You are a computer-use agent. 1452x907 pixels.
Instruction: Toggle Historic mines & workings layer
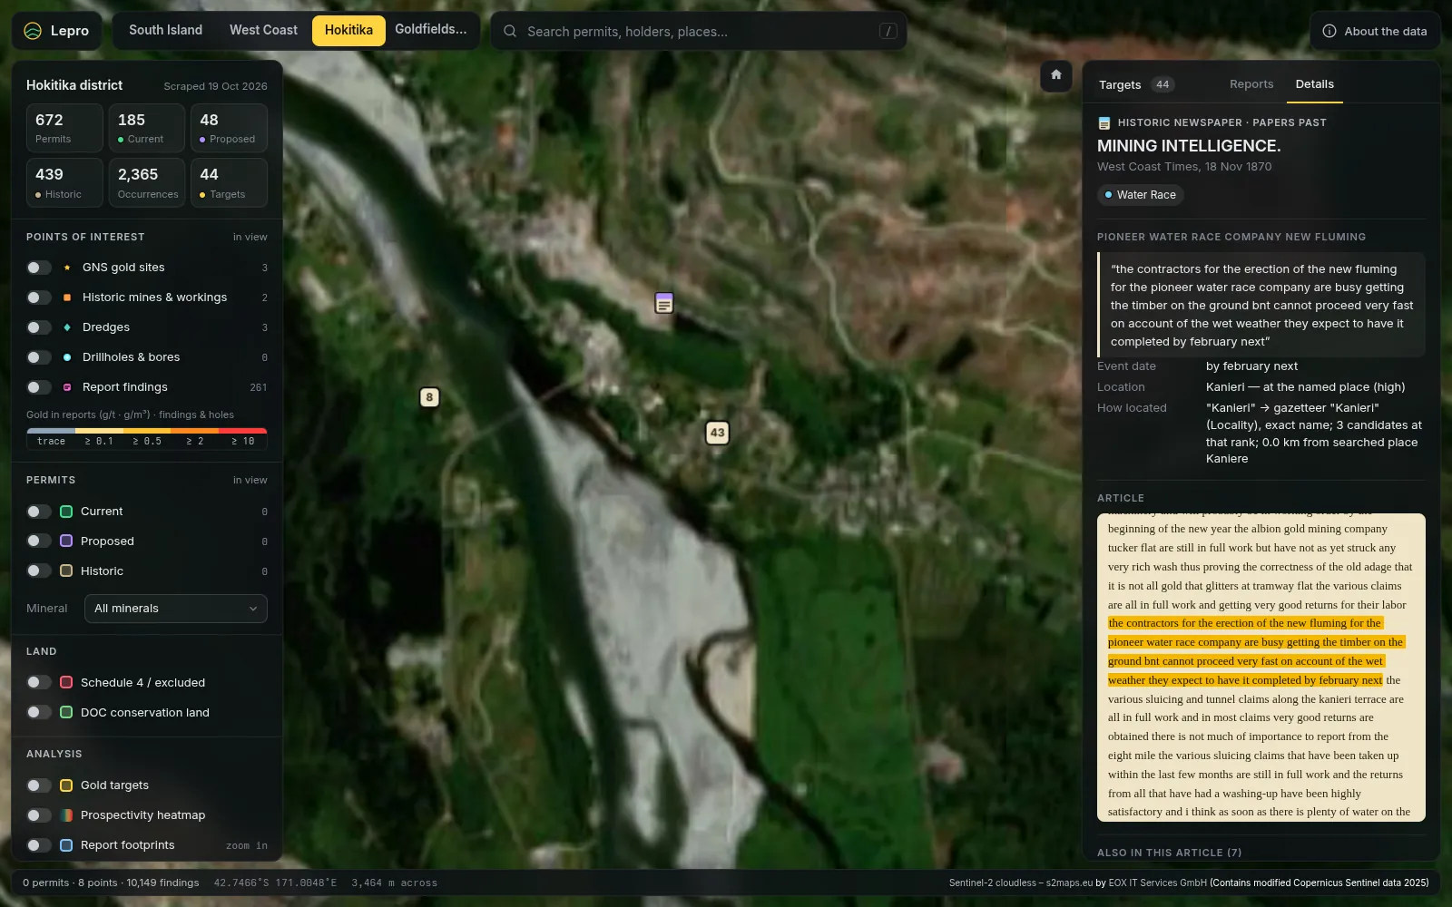tap(39, 297)
